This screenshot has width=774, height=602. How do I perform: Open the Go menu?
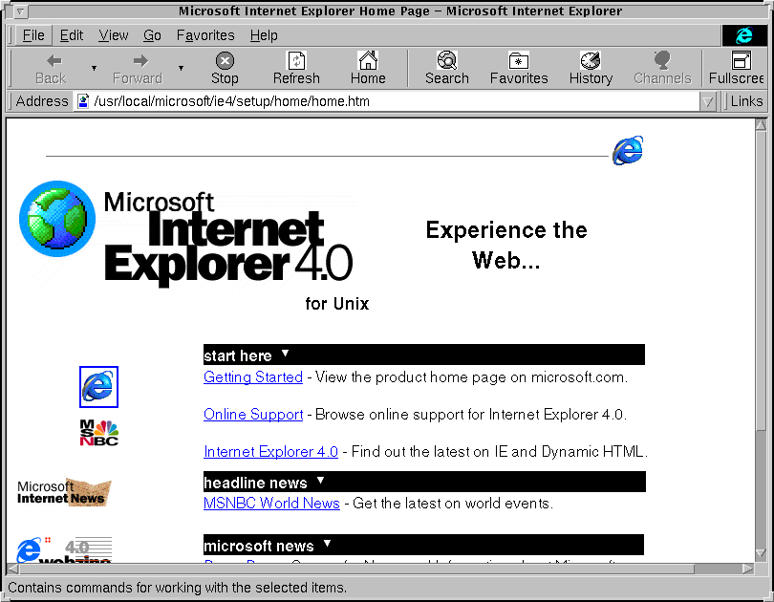point(152,35)
